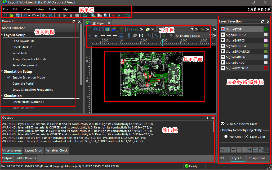Screen dimensions: 272x170
Task: Click the Save disk icon
Action: tap(18, 15)
